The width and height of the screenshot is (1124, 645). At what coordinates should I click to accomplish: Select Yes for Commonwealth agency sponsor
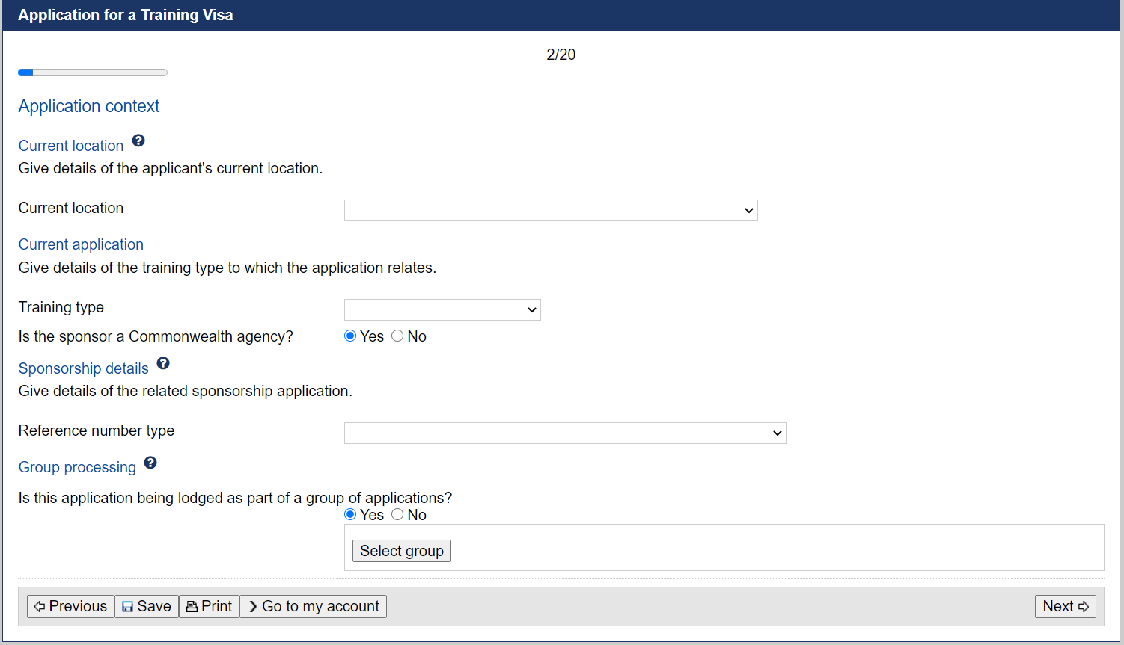tap(350, 336)
